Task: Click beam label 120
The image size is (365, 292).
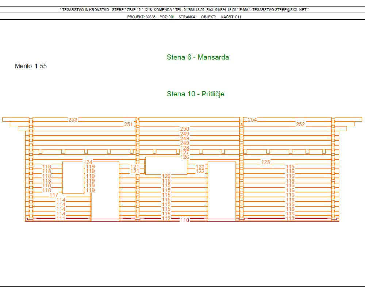Action: pos(166,176)
